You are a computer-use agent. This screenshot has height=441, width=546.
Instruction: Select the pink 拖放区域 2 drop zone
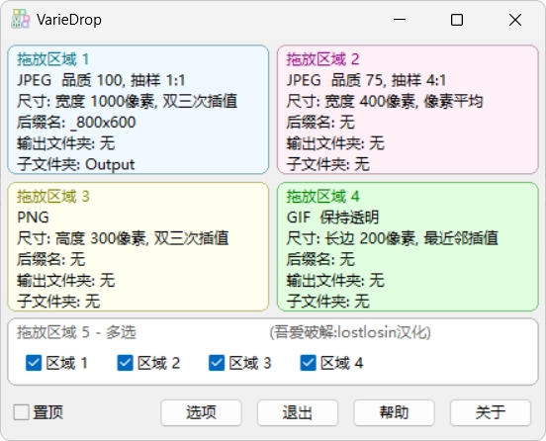coord(408,110)
